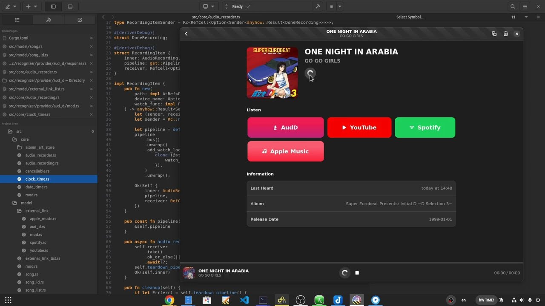
Task: Click the muted notifications bell in the tray
Action: (x=501, y=300)
